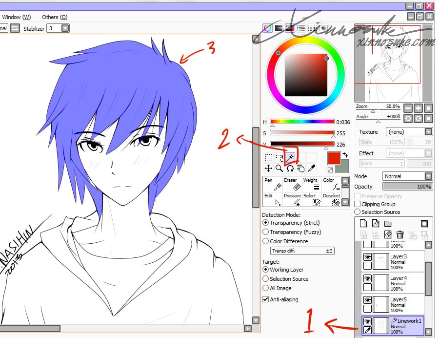
Task: Choose the Edit linework tool
Action: click(x=273, y=199)
